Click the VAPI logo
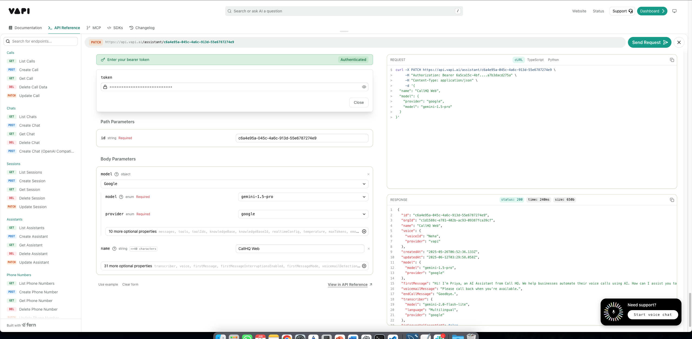 click(x=19, y=11)
